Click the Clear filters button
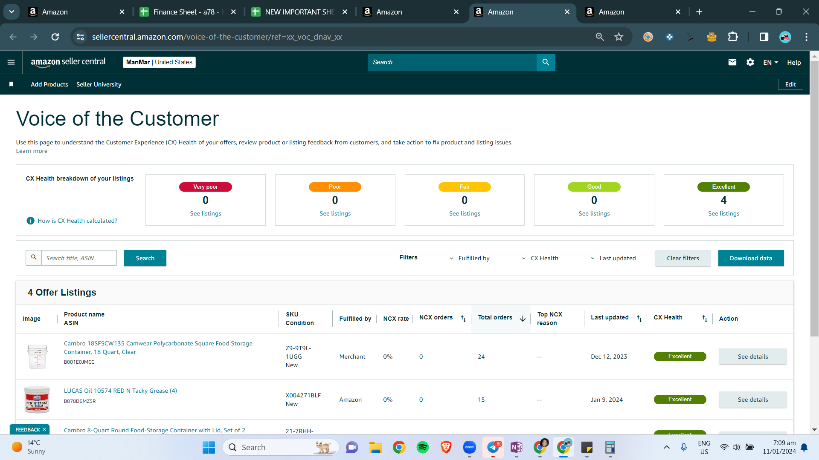The image size is (819, 460). (x=683, y=258)
